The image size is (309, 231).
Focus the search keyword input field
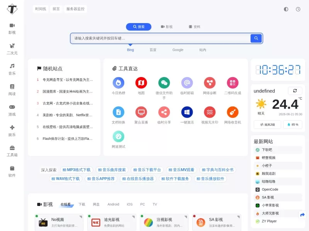(160, 38)
